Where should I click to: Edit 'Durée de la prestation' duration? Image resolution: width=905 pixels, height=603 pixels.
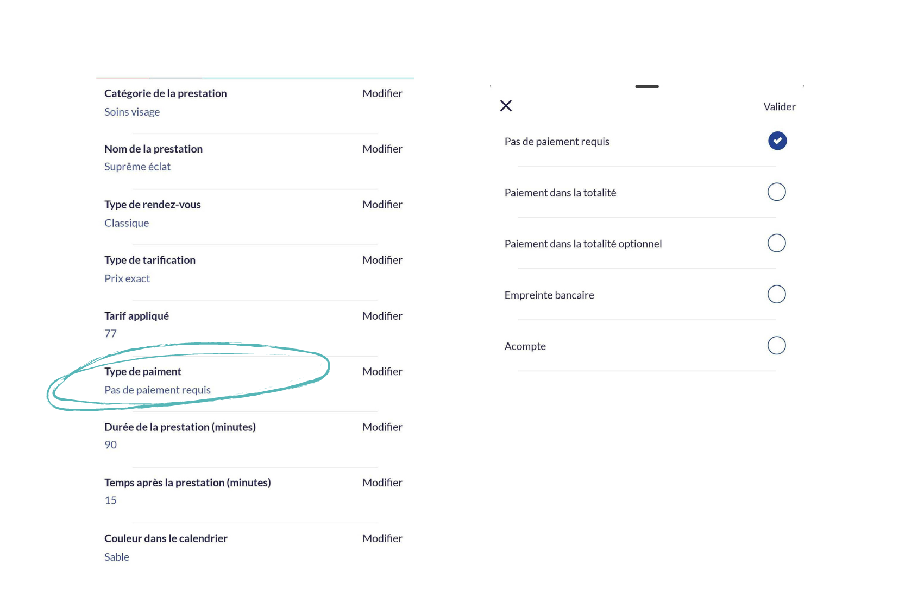[382, 427]
